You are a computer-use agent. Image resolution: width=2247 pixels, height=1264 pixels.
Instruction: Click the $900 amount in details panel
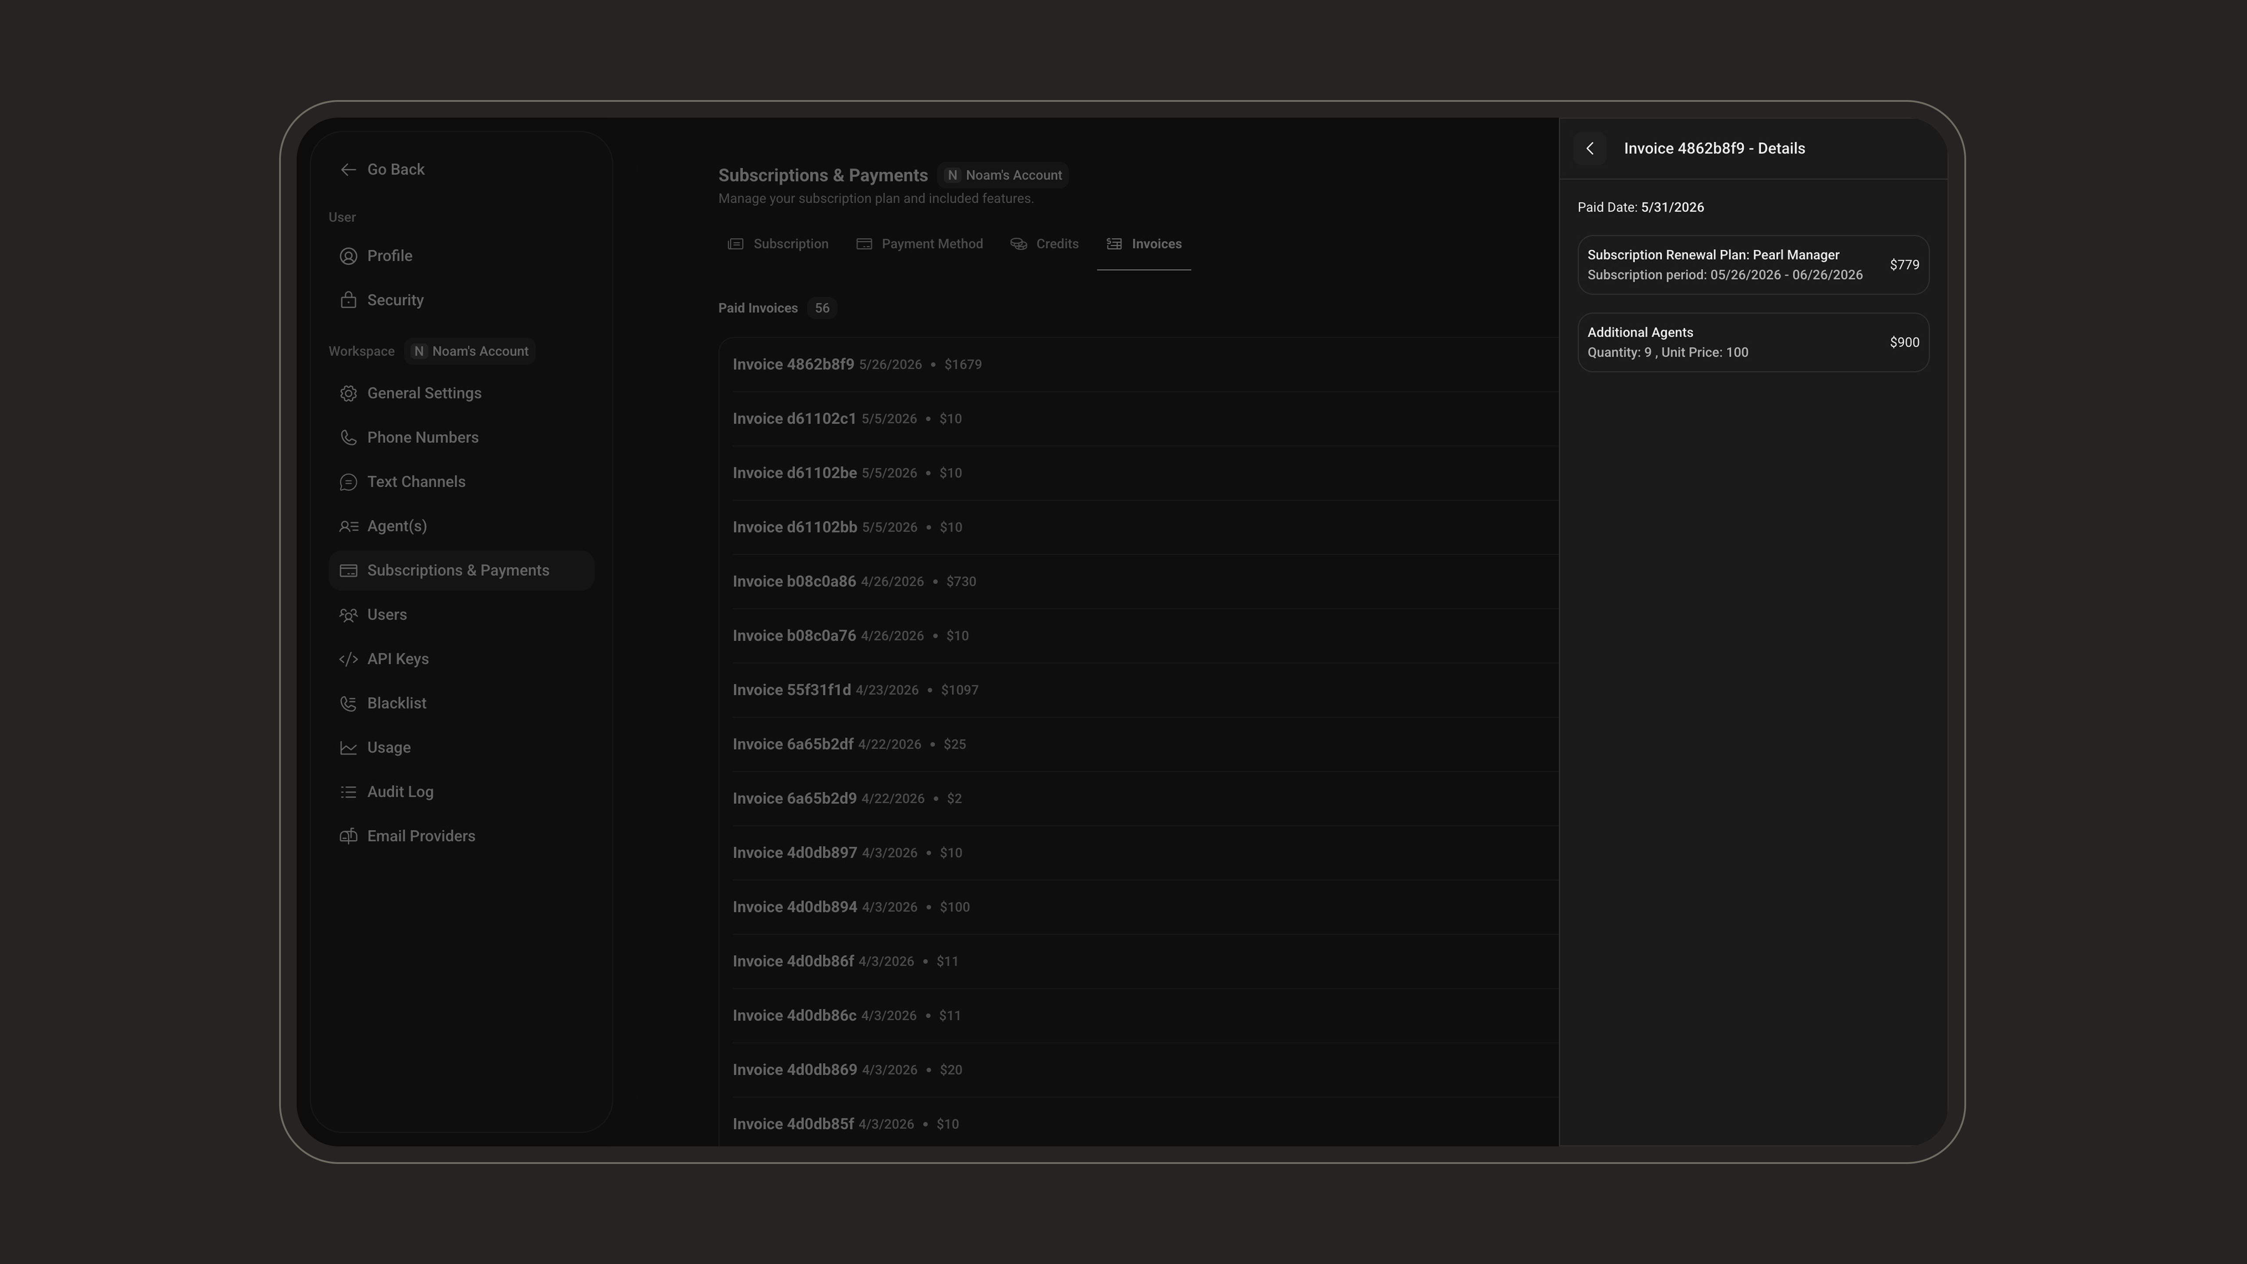(x=1904, y=343)
